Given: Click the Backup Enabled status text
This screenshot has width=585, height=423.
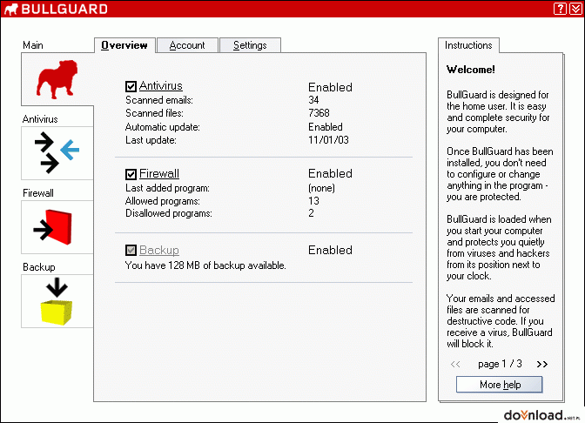Looking at the screenshot, I should point(330,250).
